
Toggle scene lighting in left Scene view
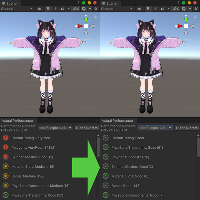pos(48,9)
